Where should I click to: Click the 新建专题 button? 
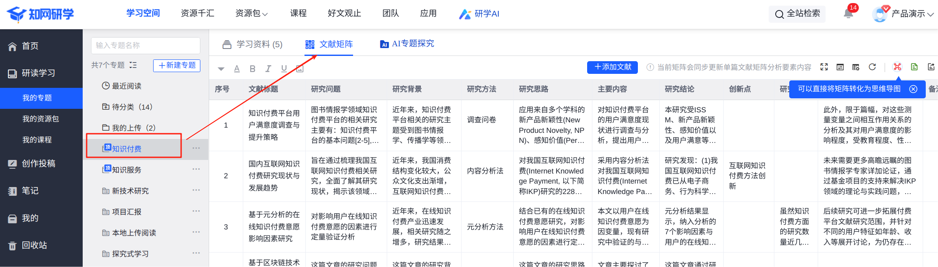177,65
